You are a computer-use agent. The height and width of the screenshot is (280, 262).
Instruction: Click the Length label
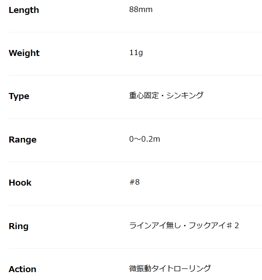tap(24, 10)
